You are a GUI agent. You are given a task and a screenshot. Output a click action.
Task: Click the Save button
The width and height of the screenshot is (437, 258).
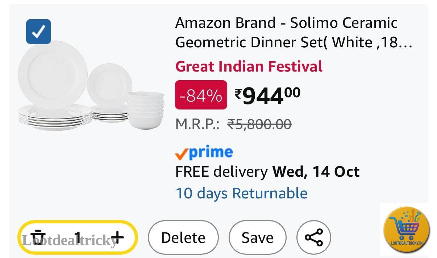(x=257, y=238)
